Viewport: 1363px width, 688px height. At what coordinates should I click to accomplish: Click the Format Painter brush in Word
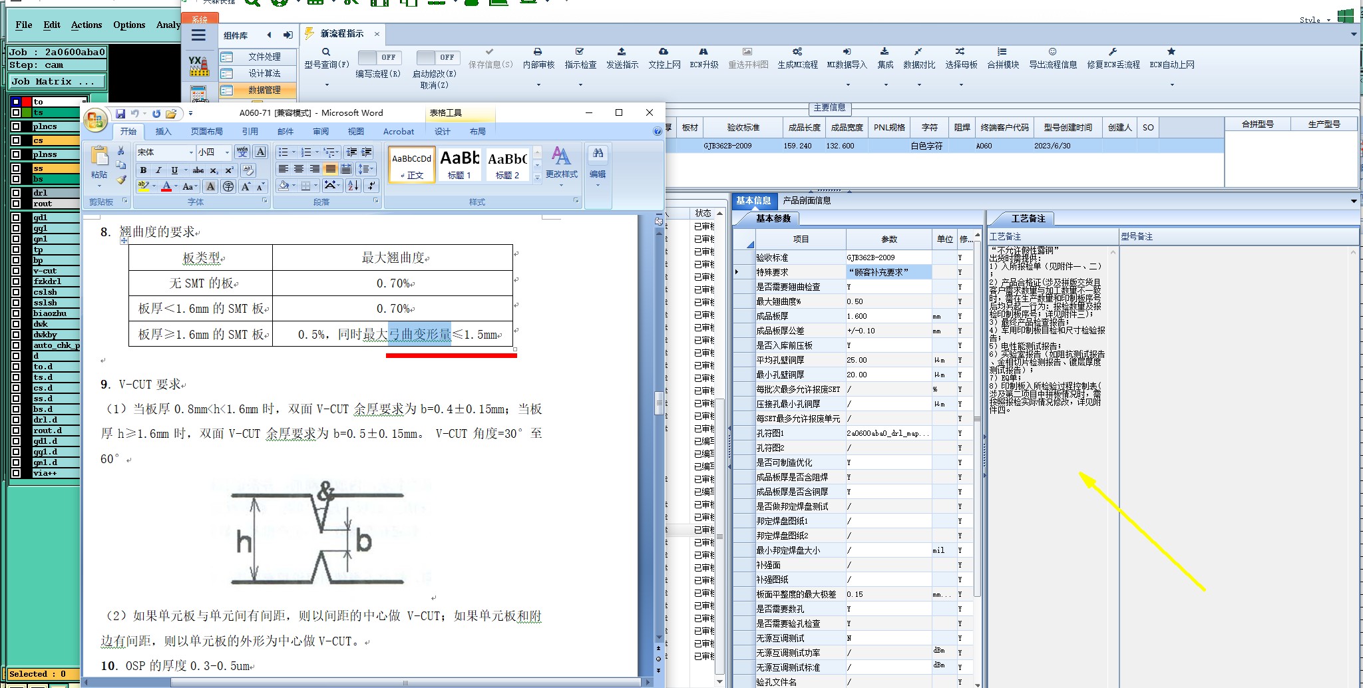(120, 180)
